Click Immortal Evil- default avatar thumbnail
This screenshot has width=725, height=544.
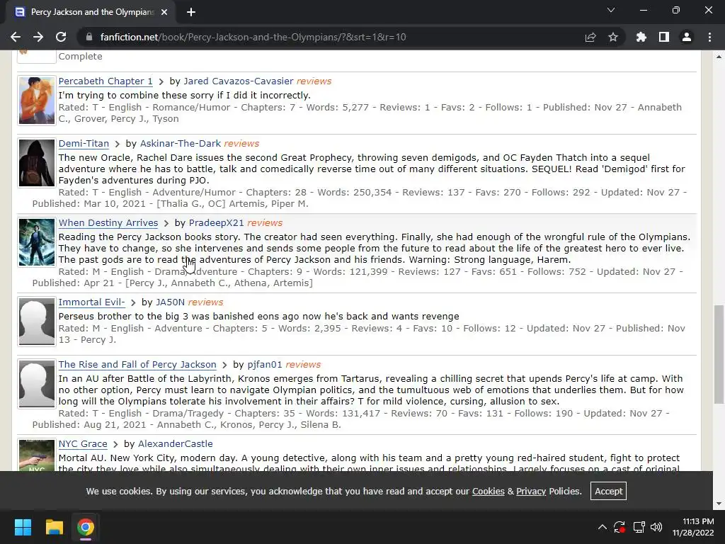pos(37,322)
